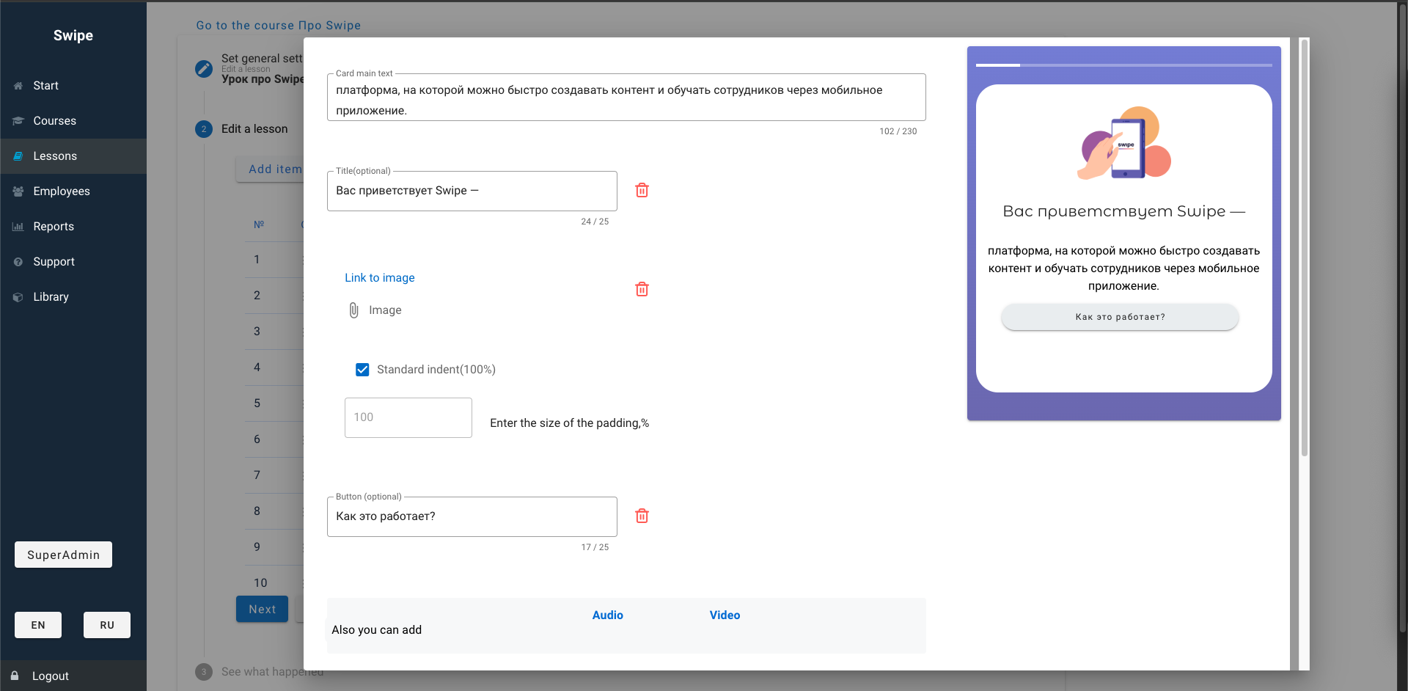
Task: Delete the Button field with trash icon
Action: (642, 516)
